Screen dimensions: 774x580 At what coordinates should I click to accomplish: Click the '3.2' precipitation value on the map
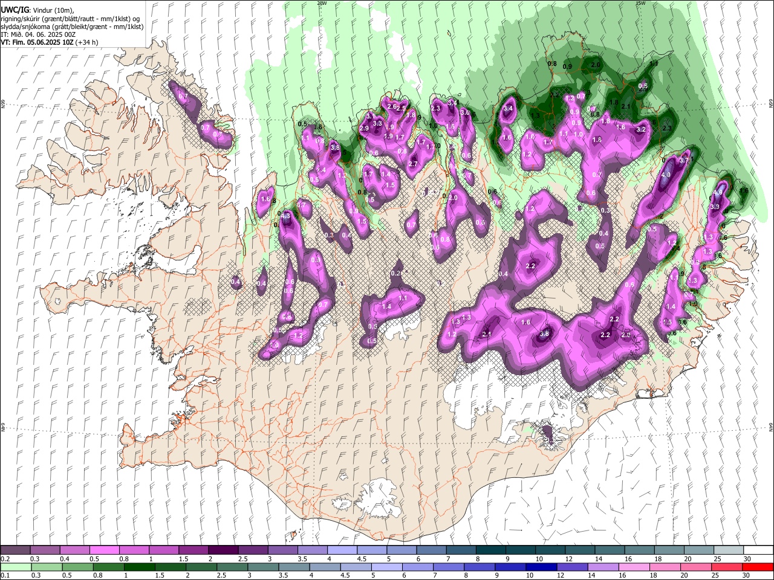642,129
